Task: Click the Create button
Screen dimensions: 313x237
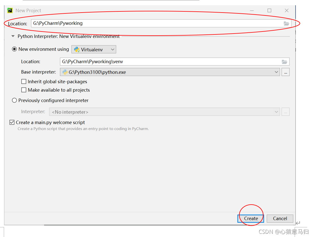Action: coord(251,218)
